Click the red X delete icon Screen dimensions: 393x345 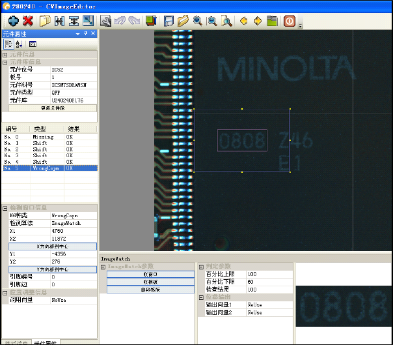coord(28,21)
